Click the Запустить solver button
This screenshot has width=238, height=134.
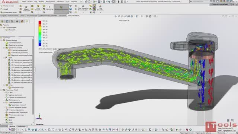click(49, 8)
